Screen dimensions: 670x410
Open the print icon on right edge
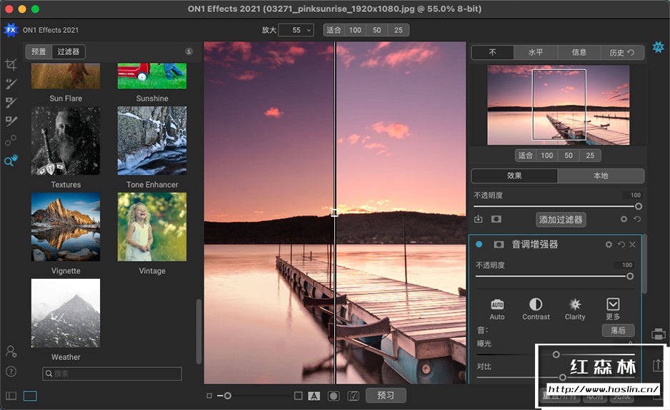pyautogui.click(x=659, y=334)
